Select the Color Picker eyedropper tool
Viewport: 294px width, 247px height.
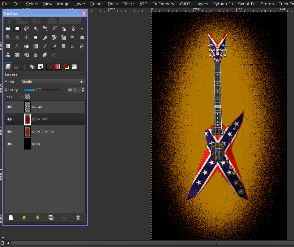point(82,29)
